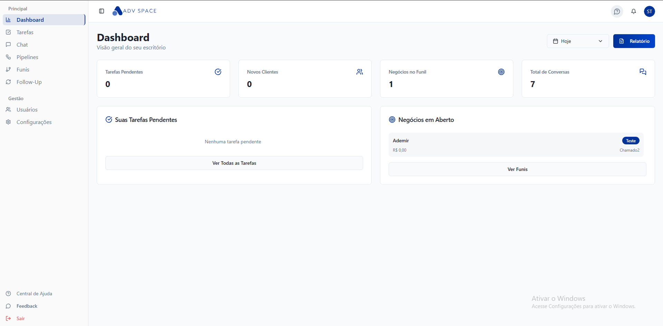The image size is (663, 326).
Task: Click target icon on Negócios no Funil card
Action: click(501, 72)
